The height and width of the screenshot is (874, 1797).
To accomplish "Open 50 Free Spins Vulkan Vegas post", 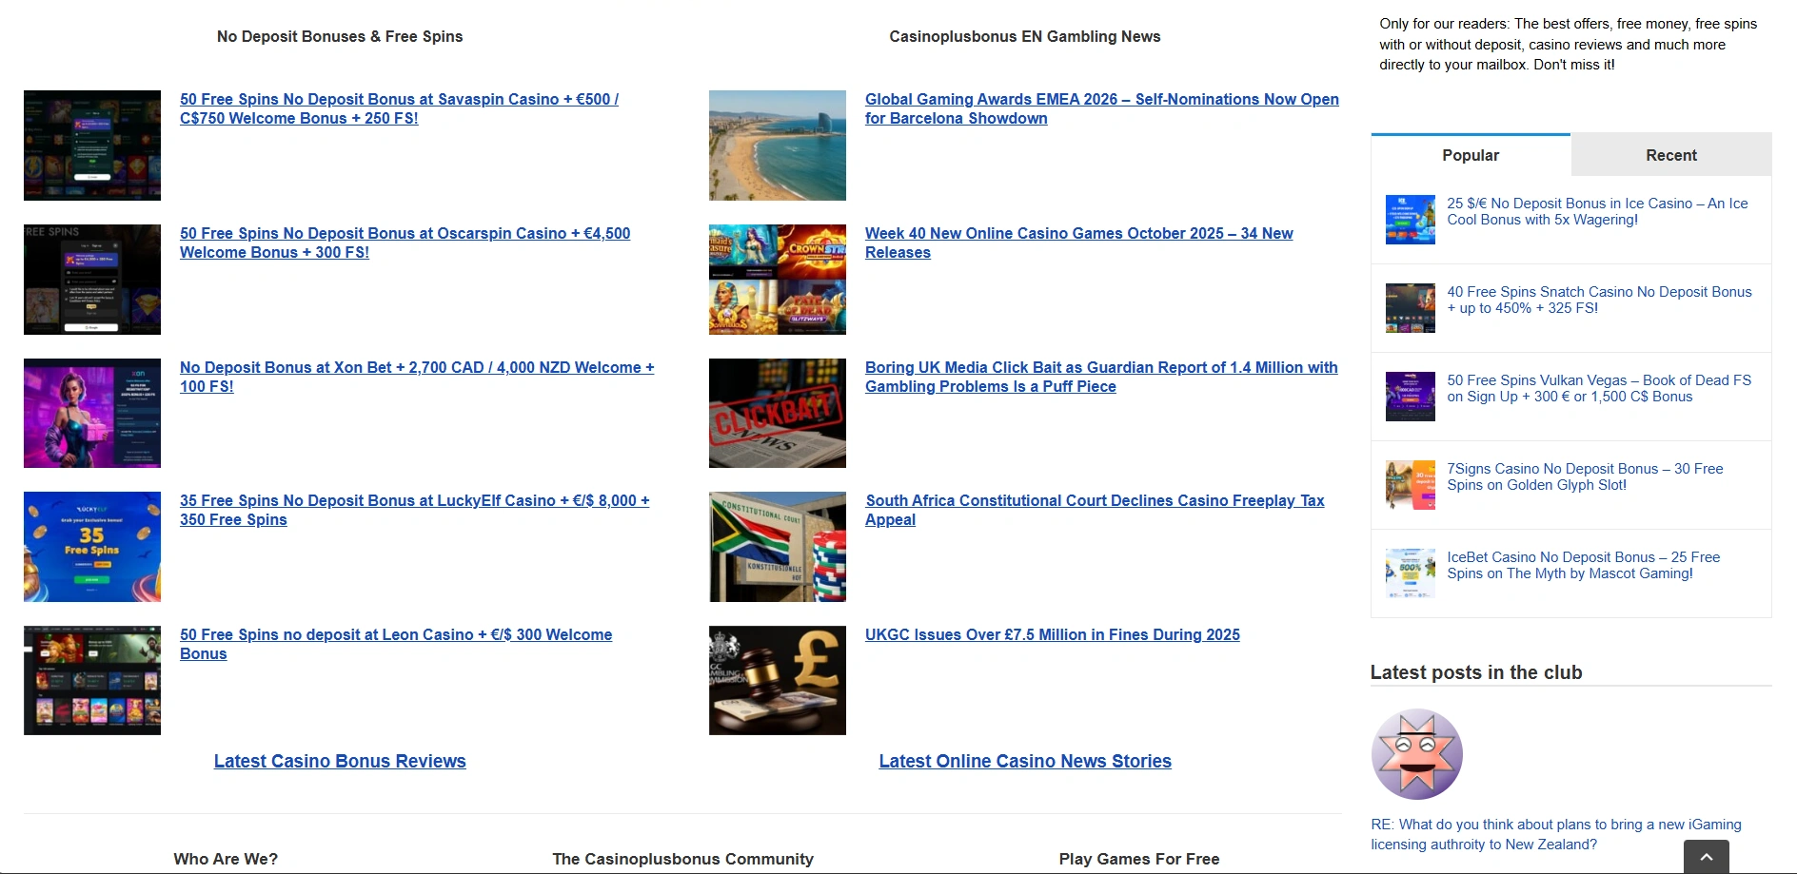I will point(1599,388).
